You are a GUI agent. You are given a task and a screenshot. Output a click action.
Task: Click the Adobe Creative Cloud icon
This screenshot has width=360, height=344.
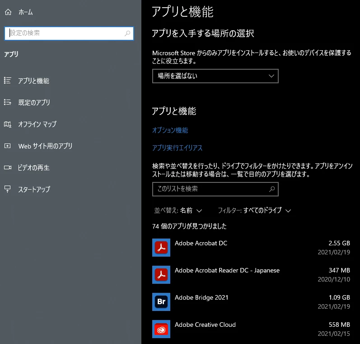coord(161,329)
